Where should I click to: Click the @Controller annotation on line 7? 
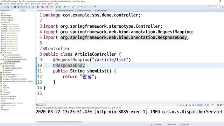pos(57,49)
